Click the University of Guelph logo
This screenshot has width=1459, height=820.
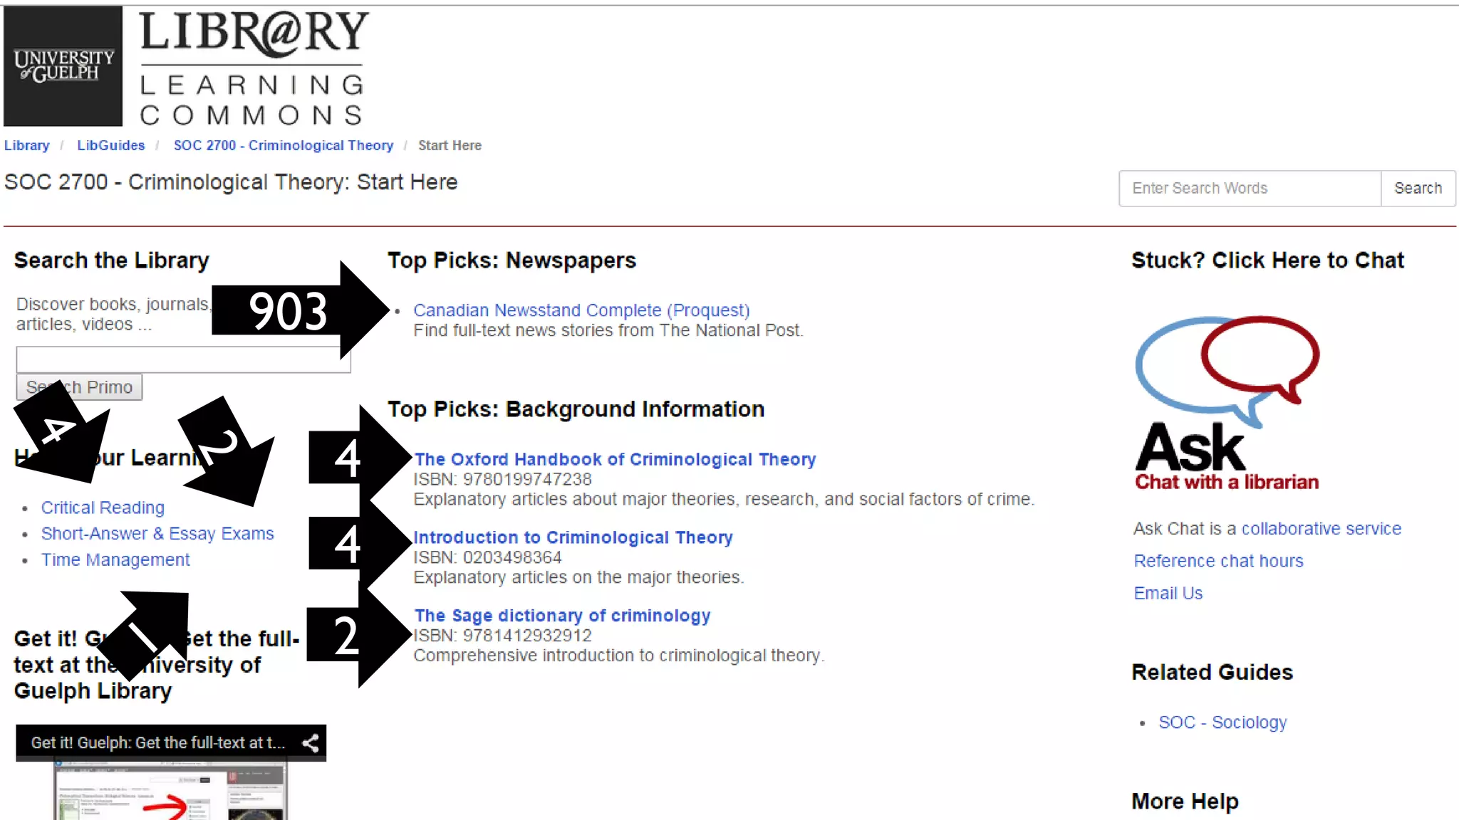point(63,65)
